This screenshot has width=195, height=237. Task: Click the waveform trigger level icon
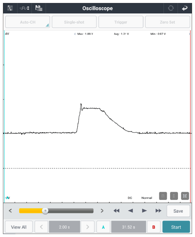click(x=25, y=8)
